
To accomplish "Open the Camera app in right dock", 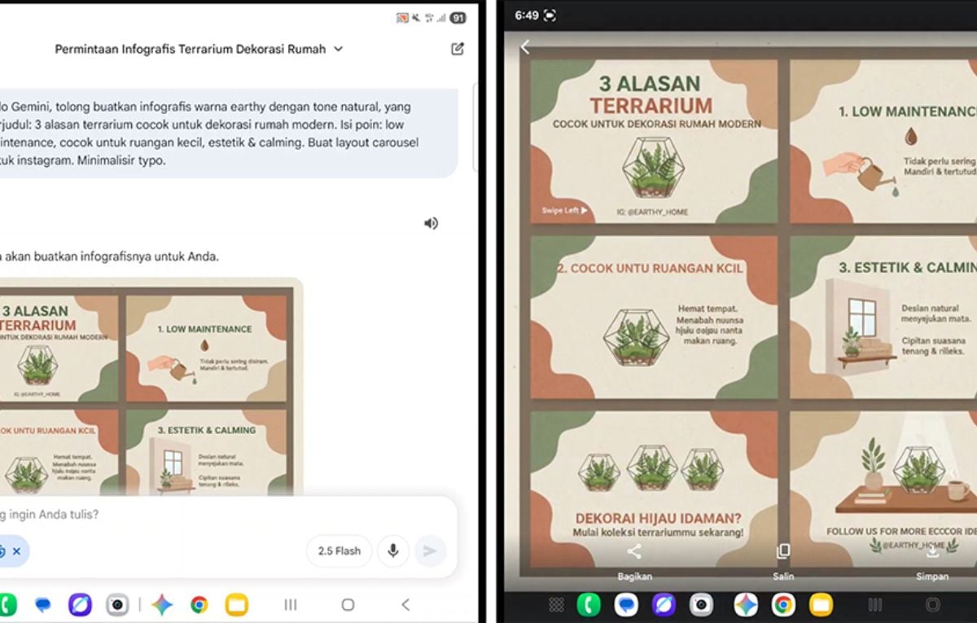I will [x=701, y=604].
